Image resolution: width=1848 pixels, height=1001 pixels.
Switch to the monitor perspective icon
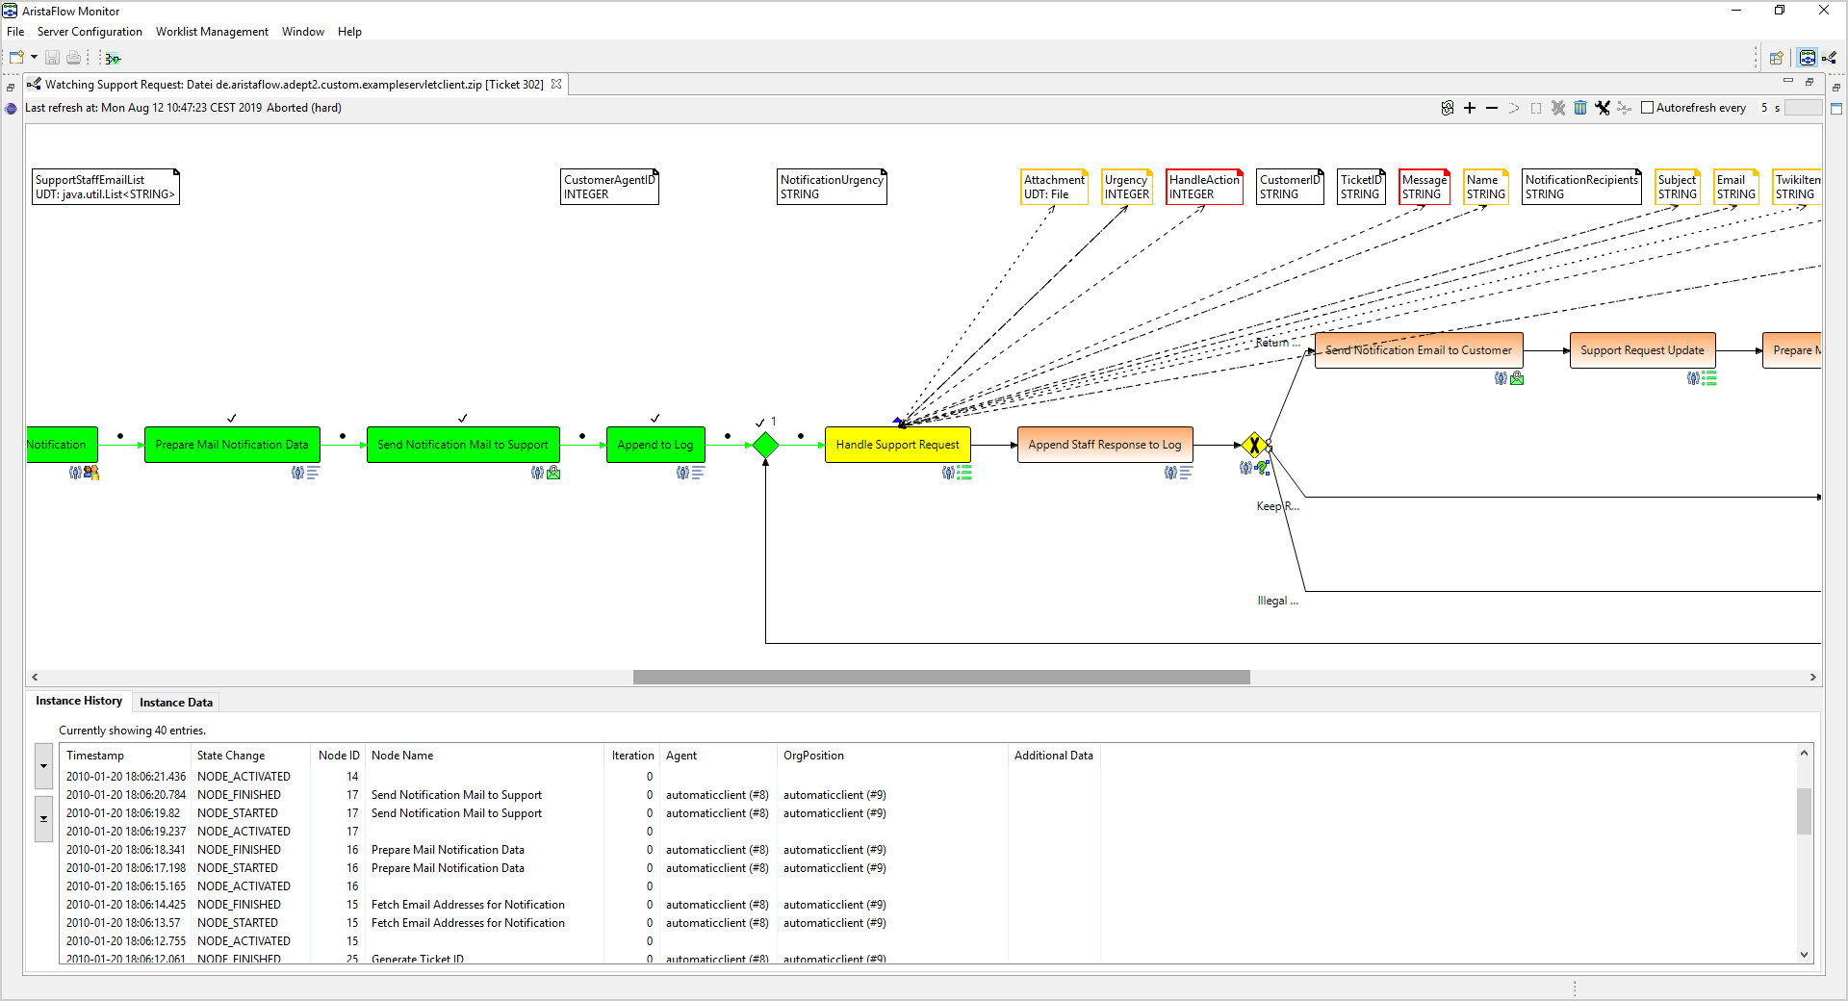(x=1808, y=58)
